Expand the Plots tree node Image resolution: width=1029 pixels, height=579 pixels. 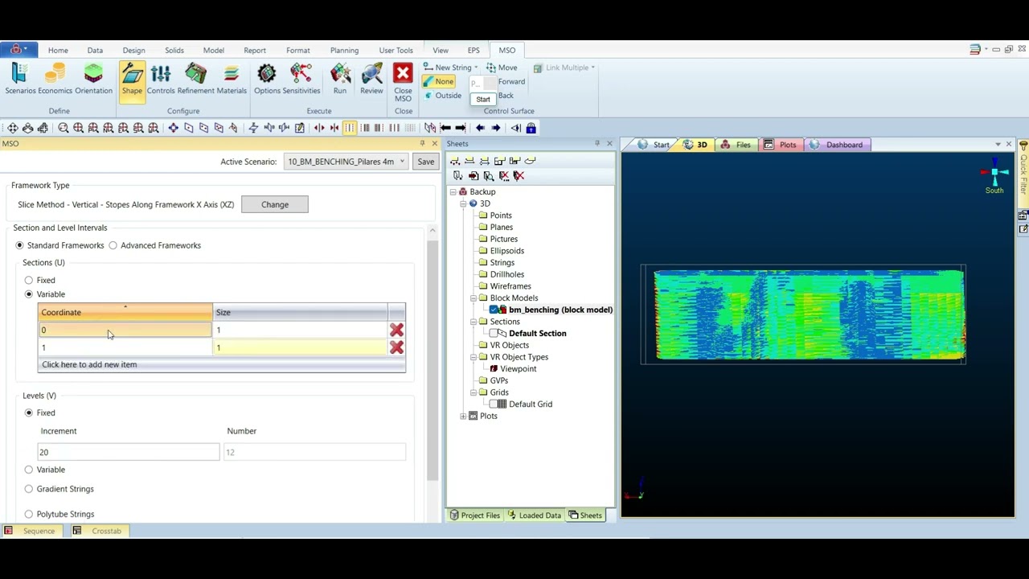tap(463, 416)
